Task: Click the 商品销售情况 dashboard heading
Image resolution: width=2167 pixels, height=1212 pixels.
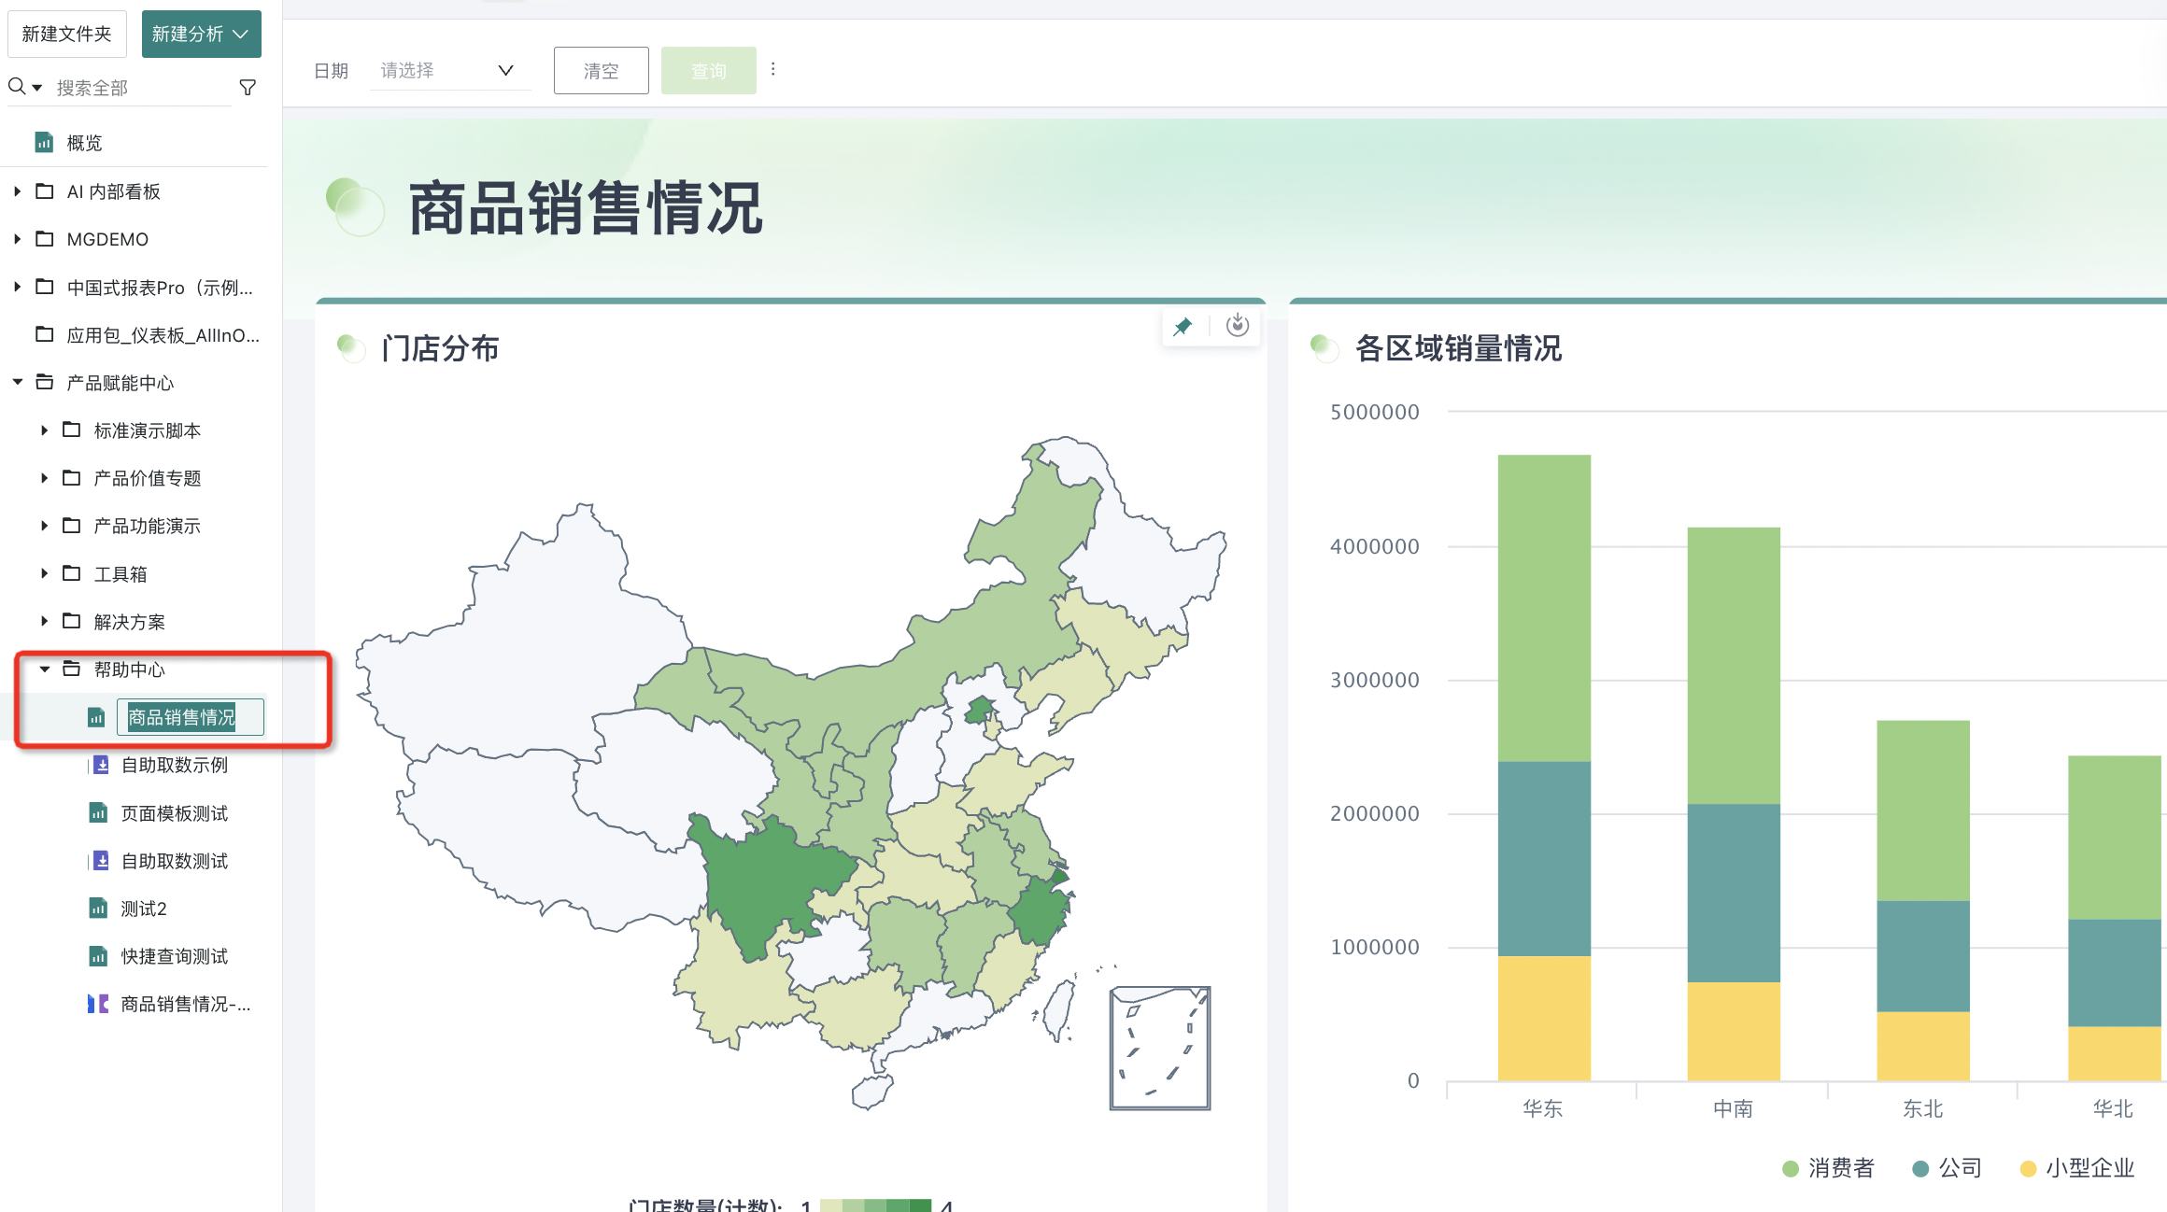Action: coord(586,208)
